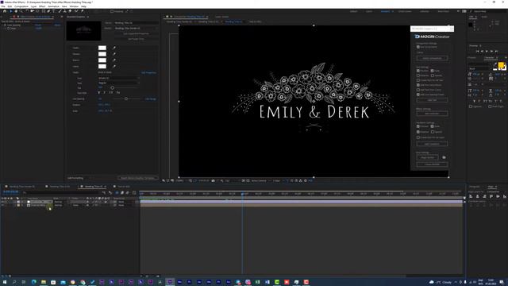Toggle the lower Position checkbox in MOGRt Creator

tap(418, 126)
